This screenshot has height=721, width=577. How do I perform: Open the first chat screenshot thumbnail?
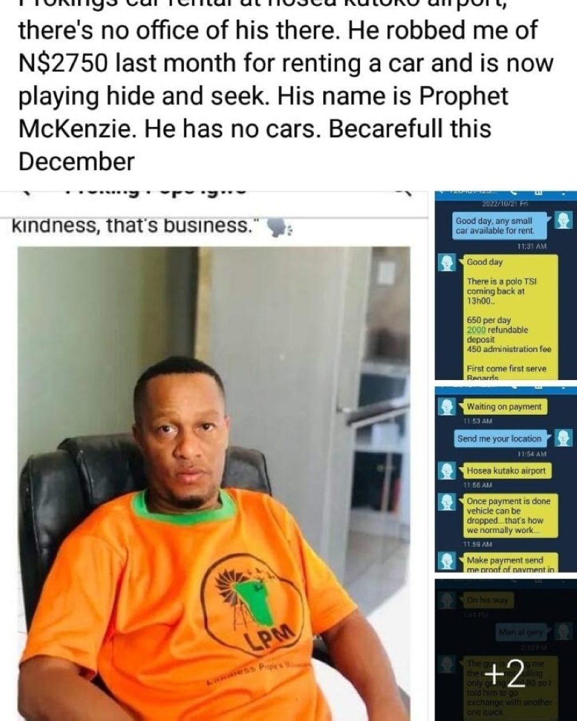(505, 286)
